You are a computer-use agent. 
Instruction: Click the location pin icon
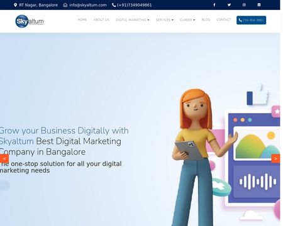[x=15, y=5]
